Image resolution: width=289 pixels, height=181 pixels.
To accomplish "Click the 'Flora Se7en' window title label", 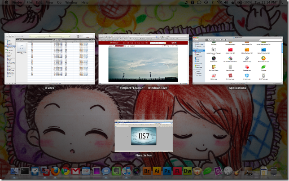I will click(144, 155).
